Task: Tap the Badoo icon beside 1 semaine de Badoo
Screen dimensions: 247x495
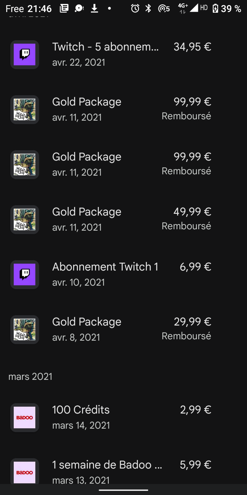Action: tap(25, 471)
